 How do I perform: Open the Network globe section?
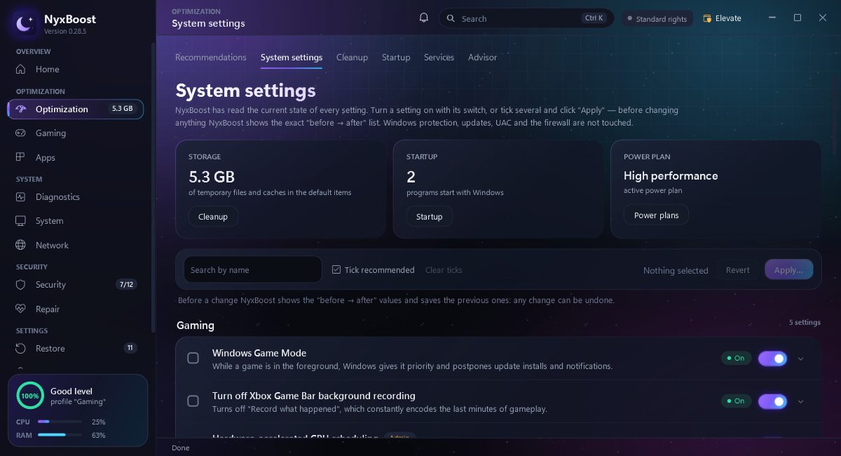(76, 246)
